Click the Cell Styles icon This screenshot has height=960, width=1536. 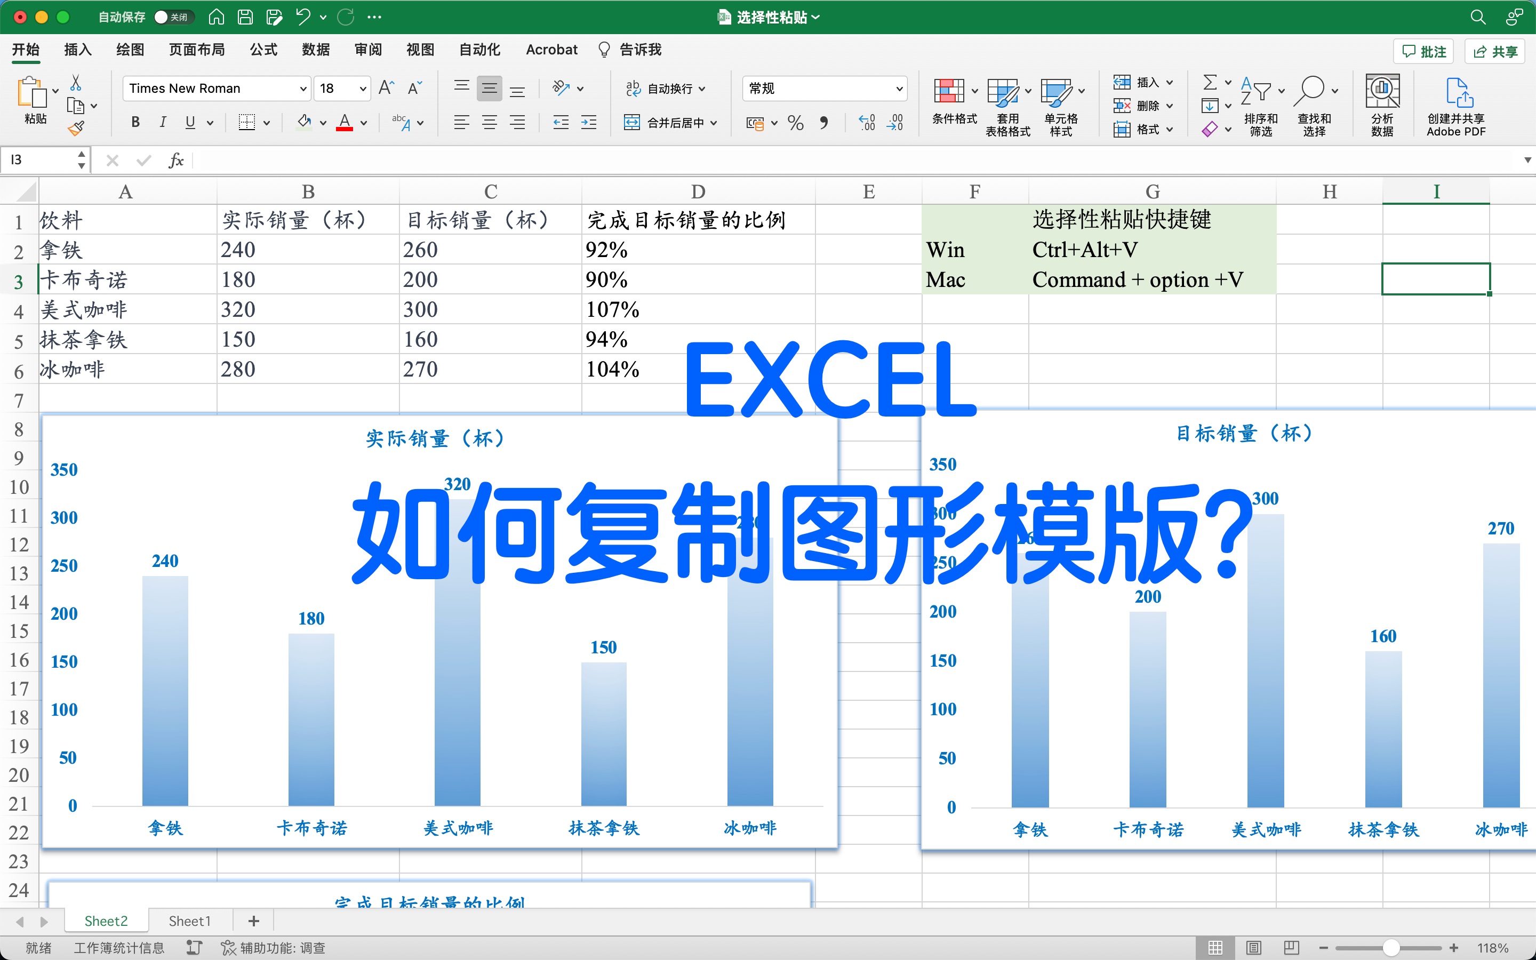[x=1056, y=93]
